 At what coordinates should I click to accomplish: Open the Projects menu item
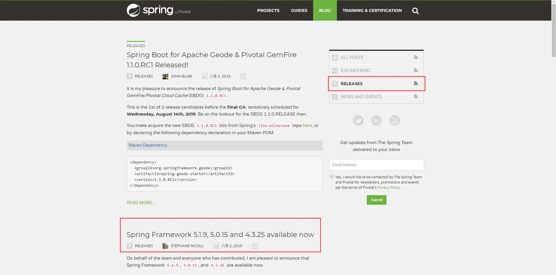click(x=268, y=10)
